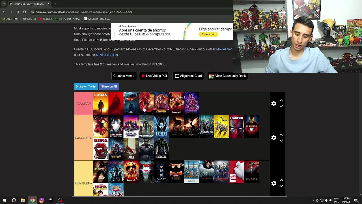Image resolution: width=362 pixels, height=204 pixels.
Task: Share the tier list on Twitter
Action: [86, 86]
